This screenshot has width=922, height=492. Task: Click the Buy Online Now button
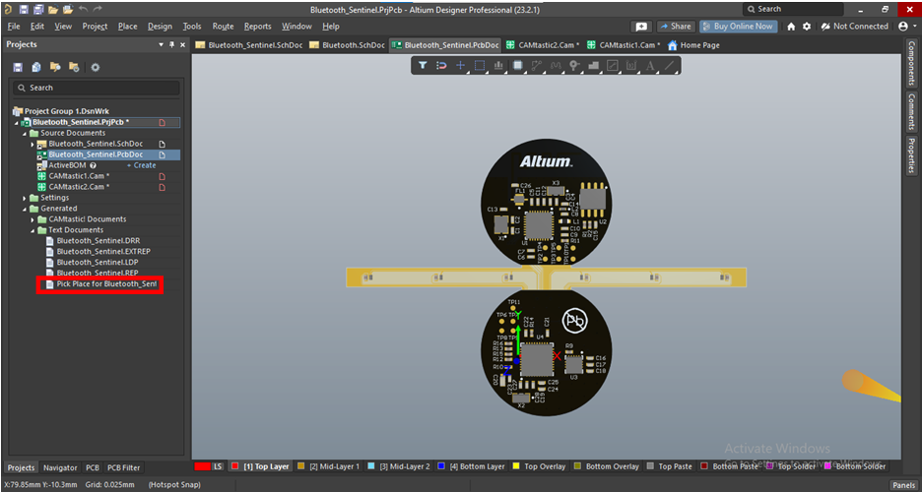(737, 27)
